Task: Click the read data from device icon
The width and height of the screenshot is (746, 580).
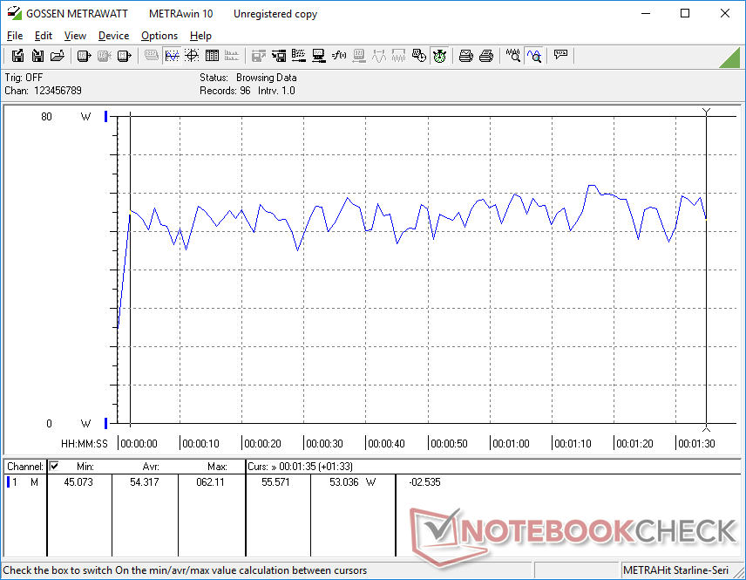Action: [84, 56]
